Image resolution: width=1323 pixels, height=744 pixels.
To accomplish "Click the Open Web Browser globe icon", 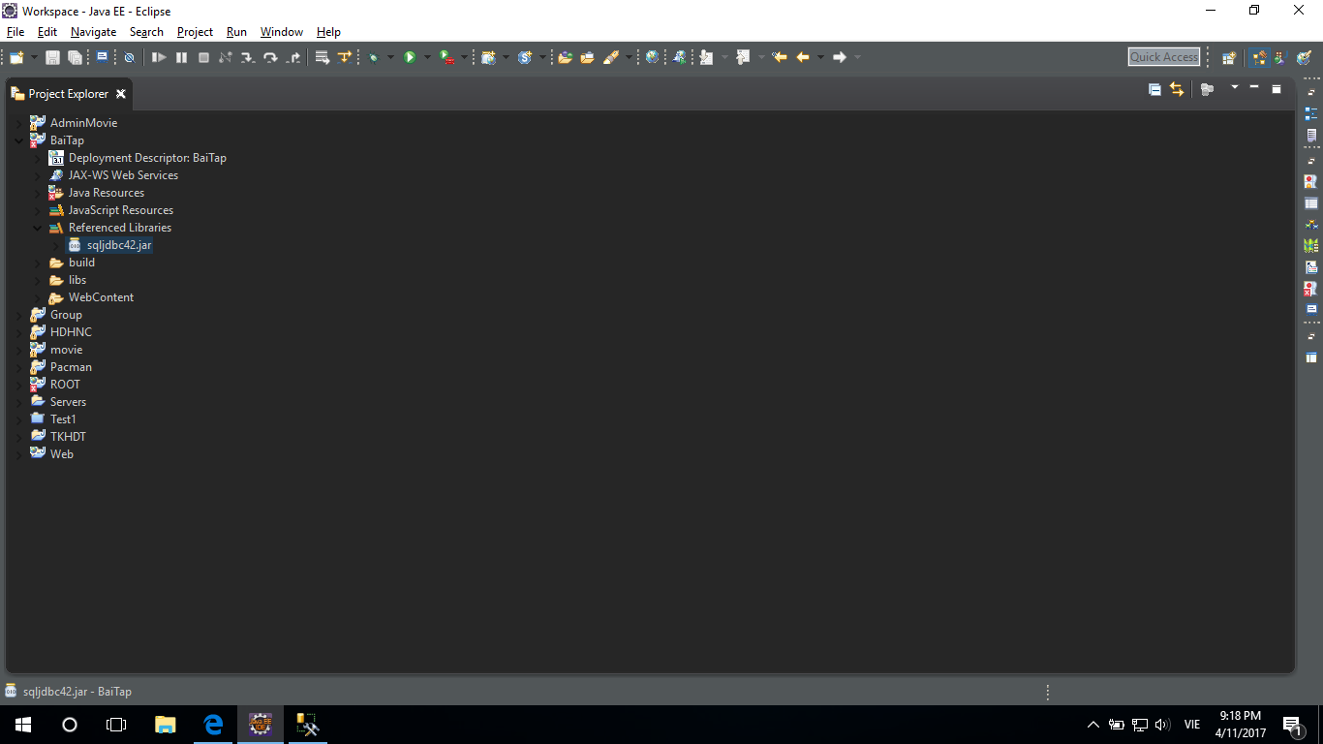I will [652, 57].
